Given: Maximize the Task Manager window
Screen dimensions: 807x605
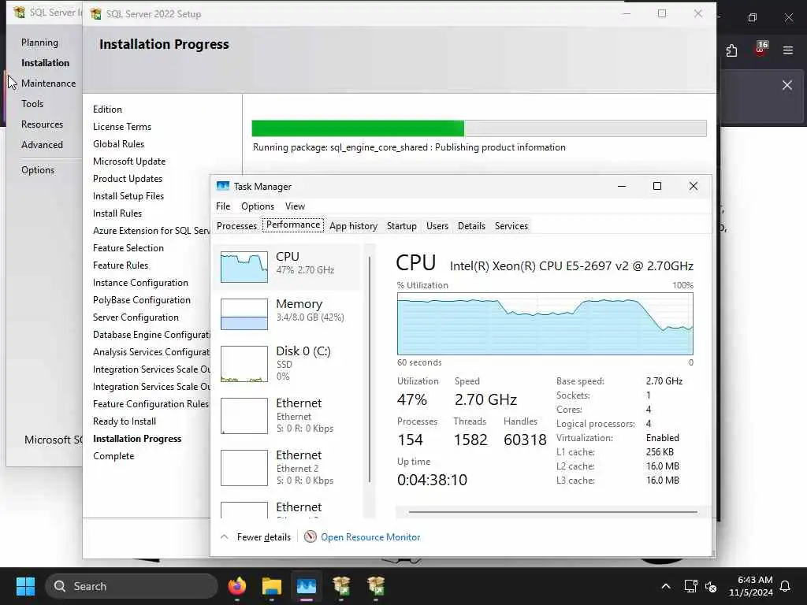Looking at the screenshot, I should (x=657, y=186).
